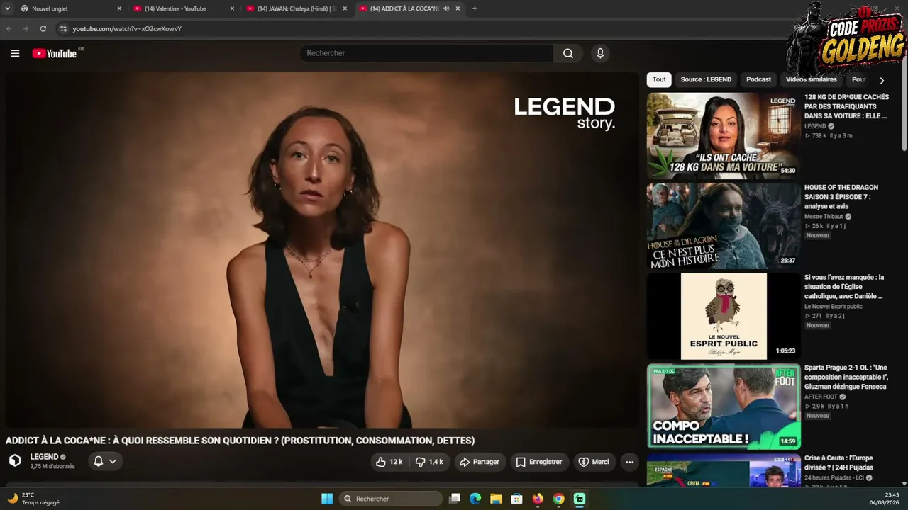View site information for youtube.com
This screenshot has height=510, width=908.
63,29
